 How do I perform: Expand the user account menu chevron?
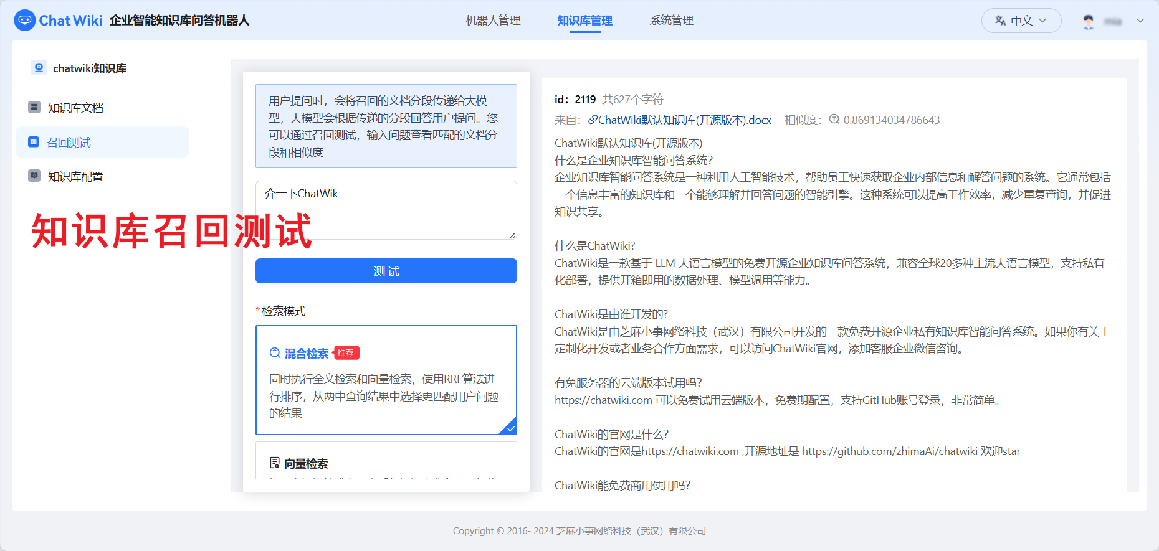pos(1140,21)
